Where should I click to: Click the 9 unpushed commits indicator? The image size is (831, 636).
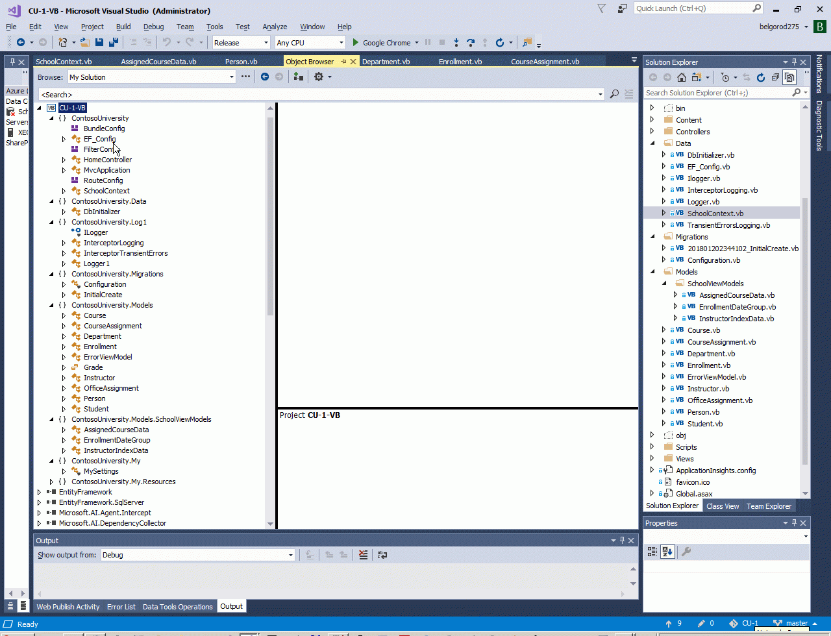(674, 624)
